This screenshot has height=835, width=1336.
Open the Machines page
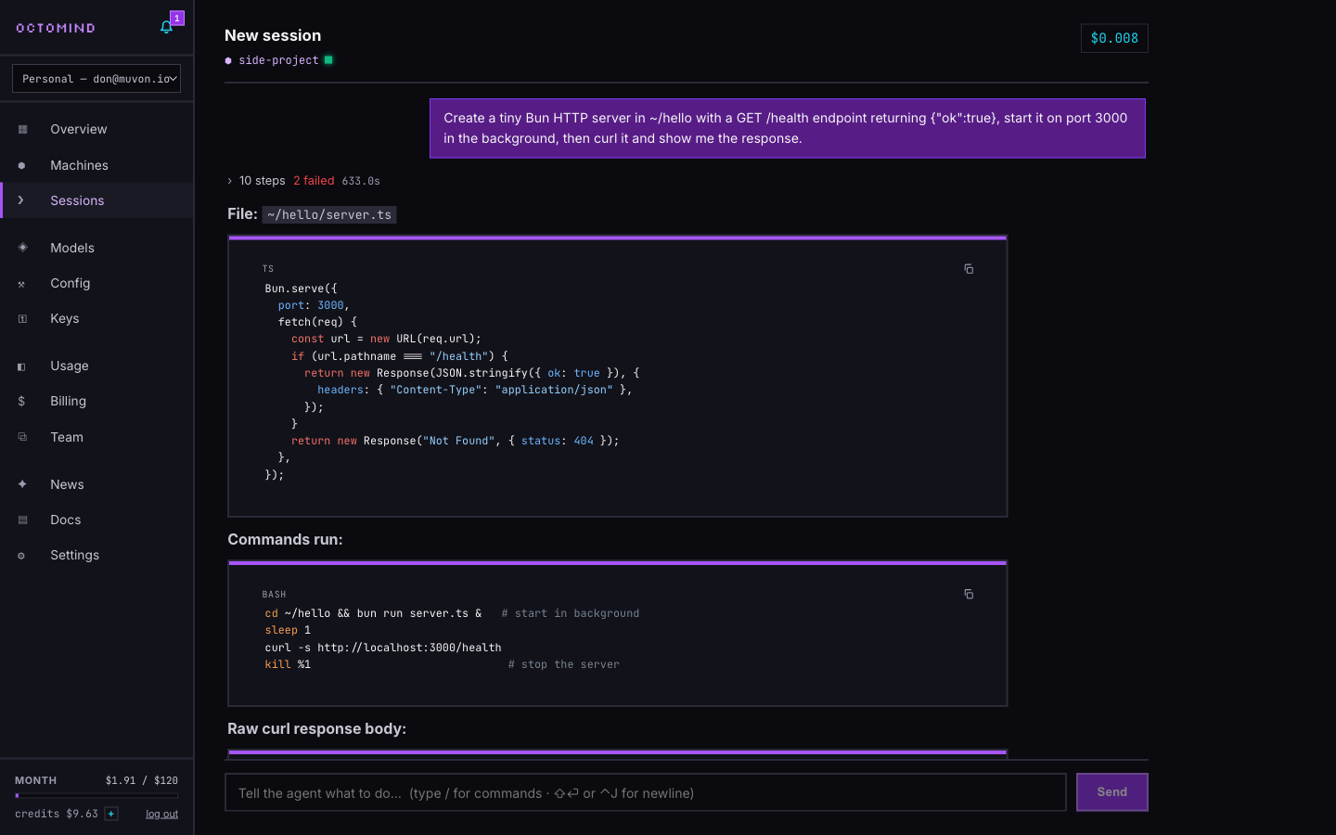coord(96,165)
